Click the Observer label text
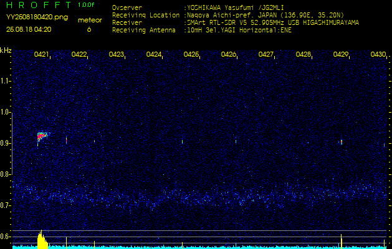This screenshot has height=249, width=392. click(127, 7)
